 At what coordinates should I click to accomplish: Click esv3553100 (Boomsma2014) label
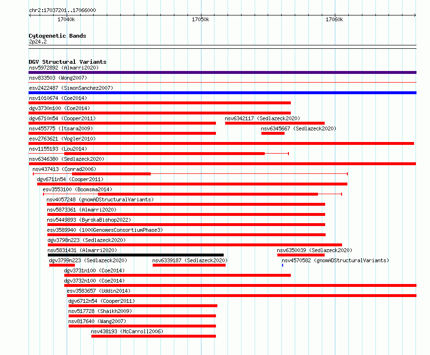[x=77, y=189]
